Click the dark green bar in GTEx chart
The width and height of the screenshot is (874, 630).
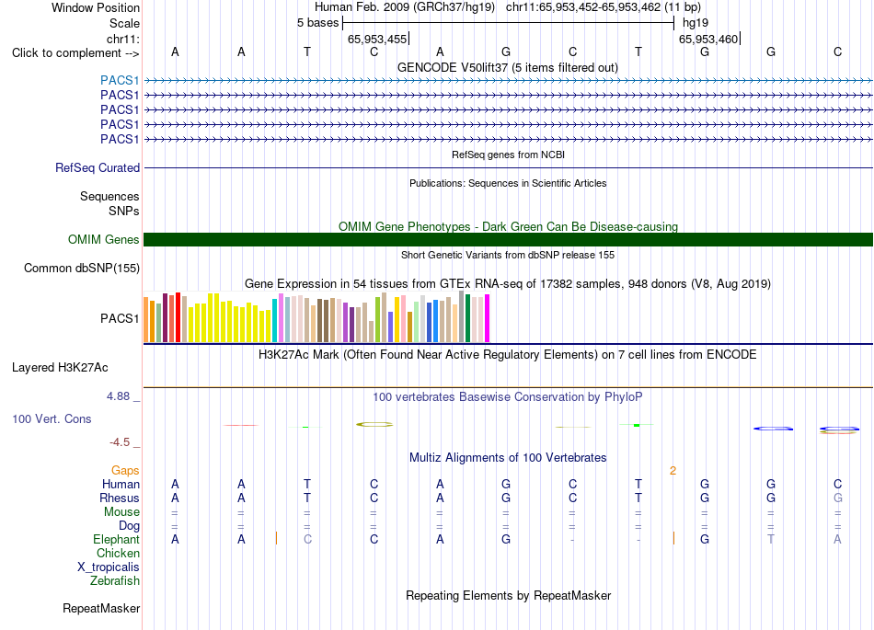pos(467,318)
